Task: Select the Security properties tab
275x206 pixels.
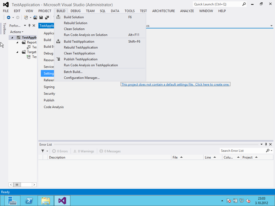Action: [x=49, y=94]
